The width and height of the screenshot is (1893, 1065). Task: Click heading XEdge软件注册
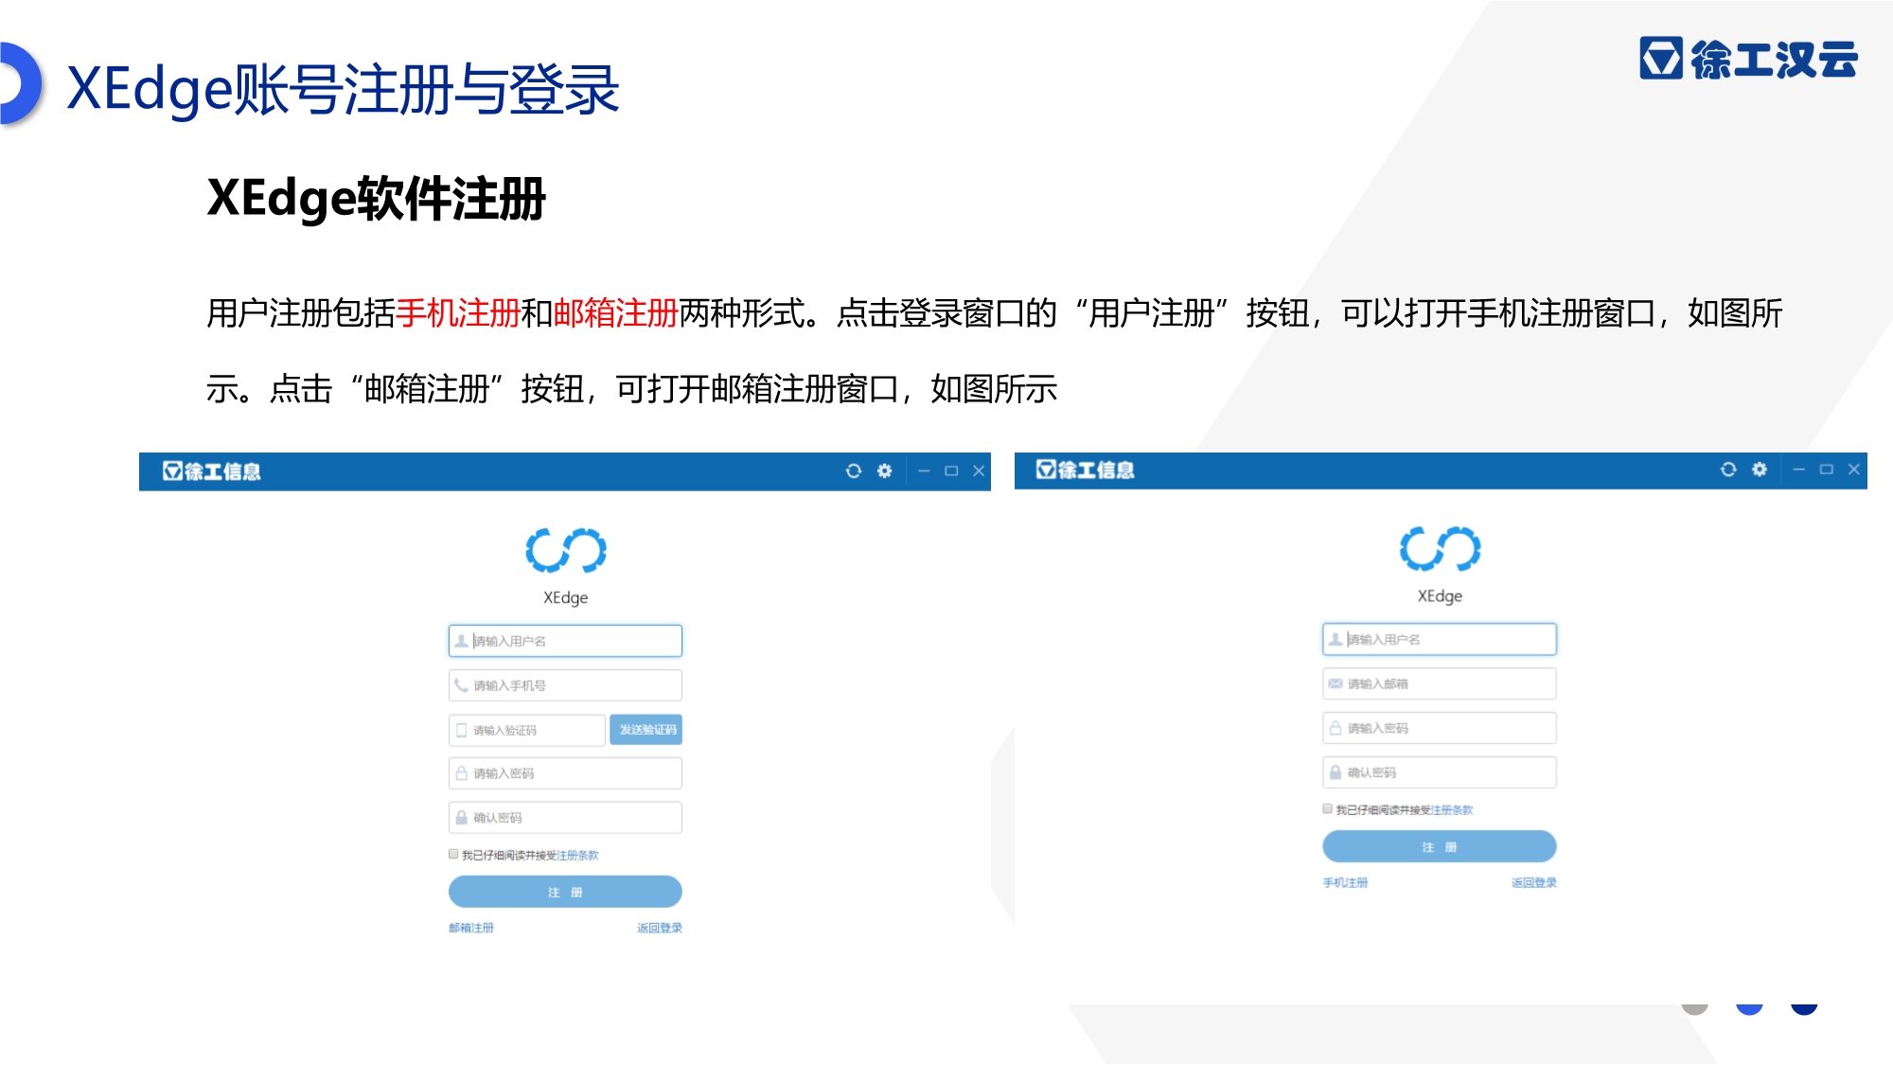point(377,198)
